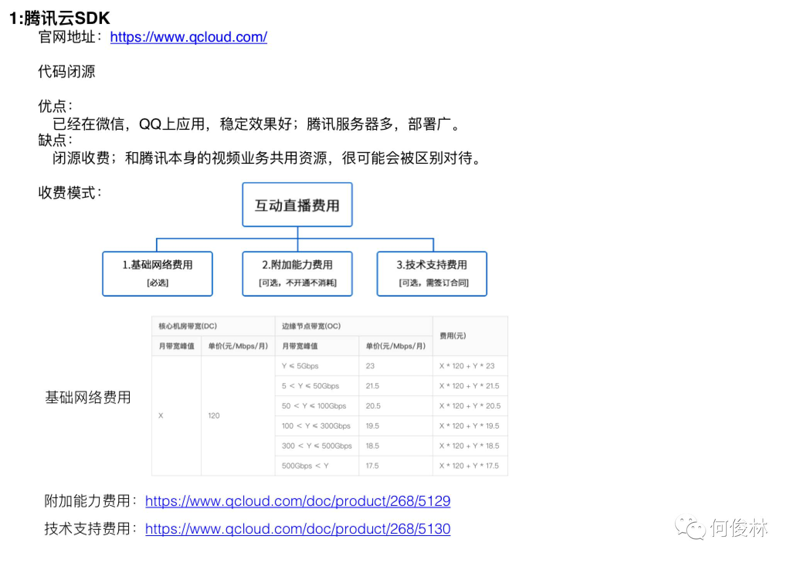This screenshot has height=563, width=794.
Task: Open the 技术支持费用 doc link ending 5130
Action: [x=297, y=529]
